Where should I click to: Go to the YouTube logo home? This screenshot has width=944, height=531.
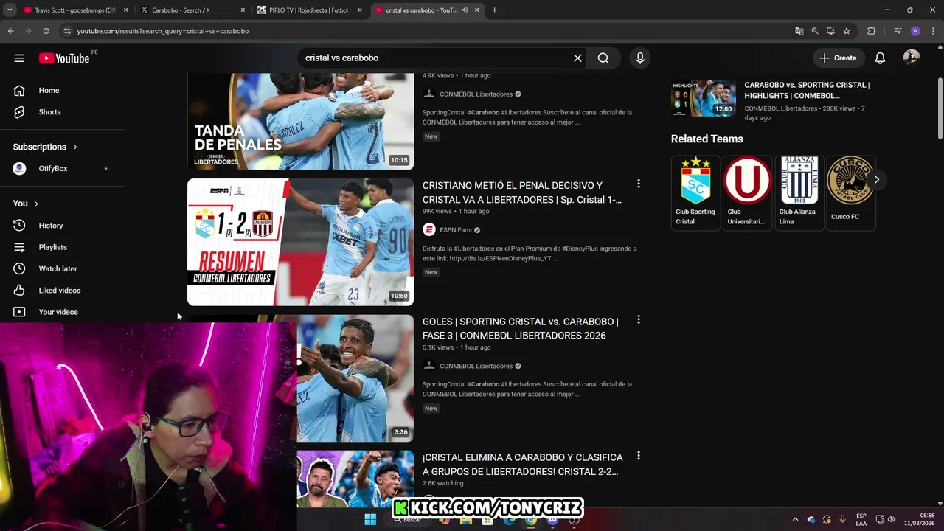pyautogui.click(x=64, y=58)
